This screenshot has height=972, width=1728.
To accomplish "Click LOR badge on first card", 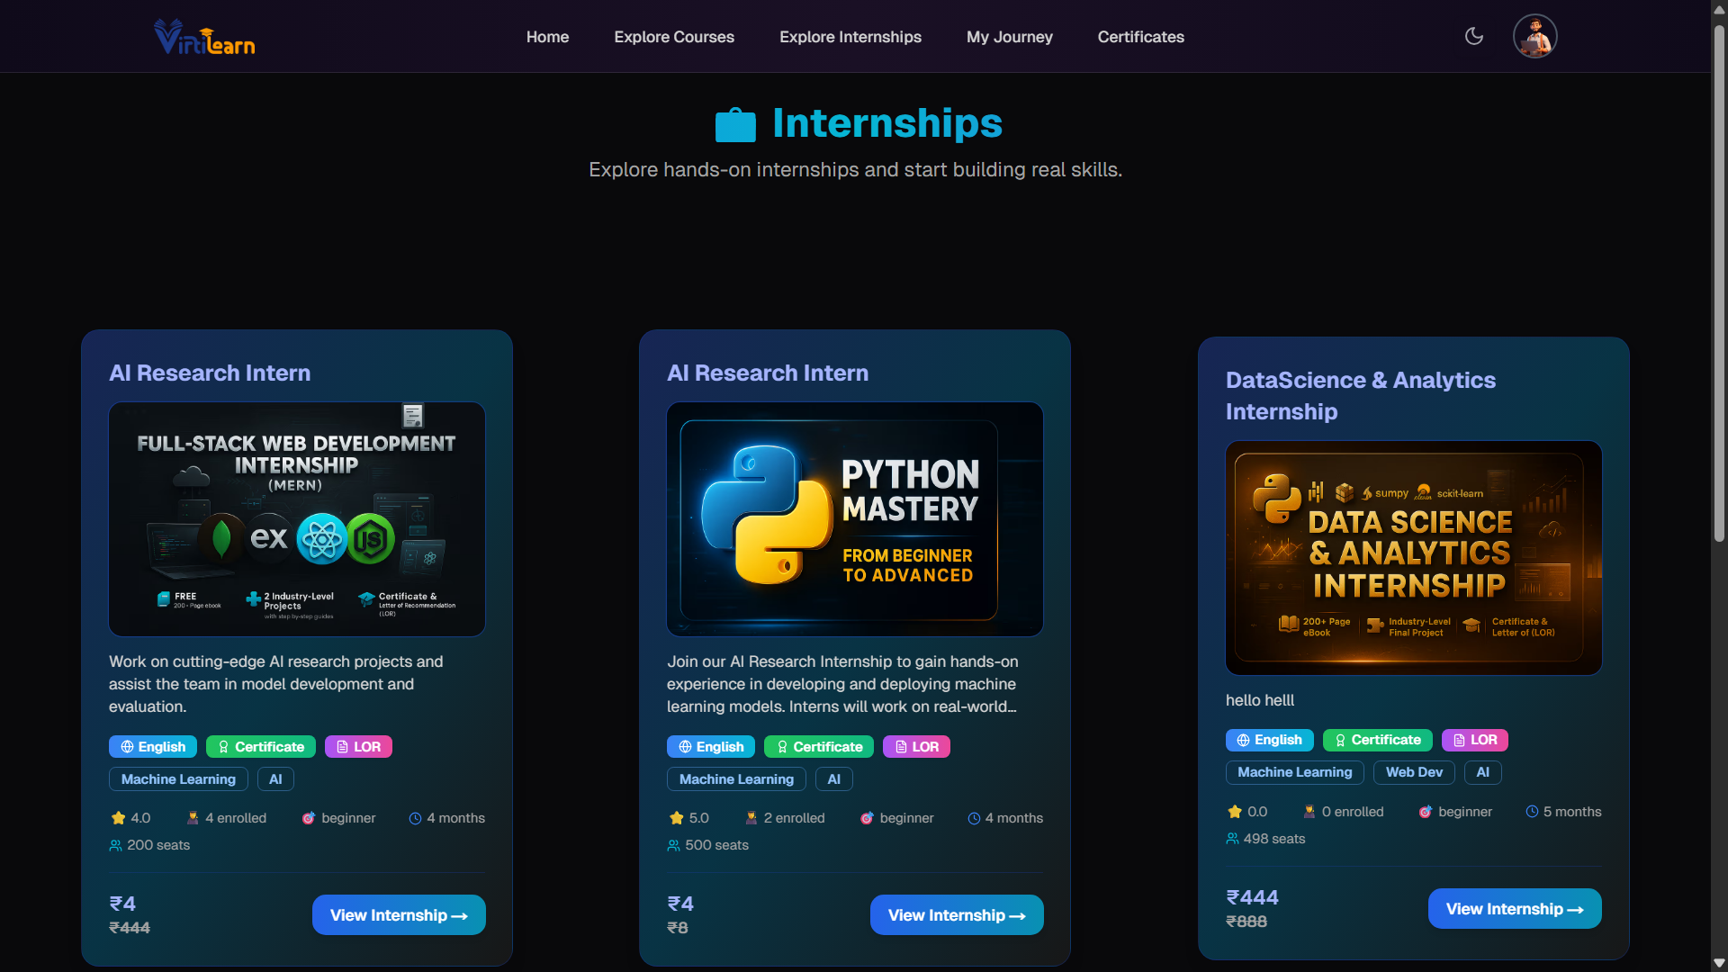I will 358,747.
